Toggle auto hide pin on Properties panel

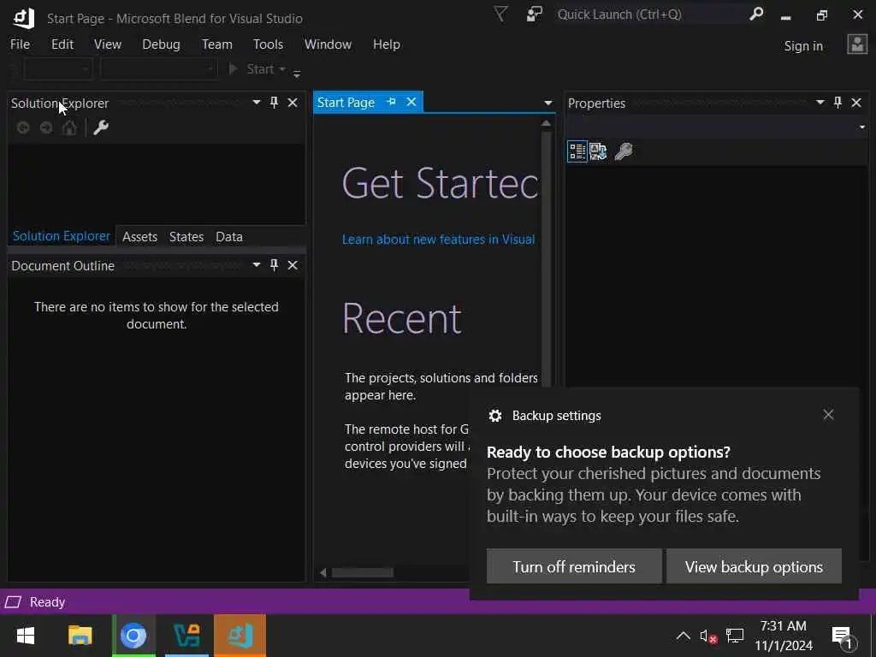pos(838,103)
